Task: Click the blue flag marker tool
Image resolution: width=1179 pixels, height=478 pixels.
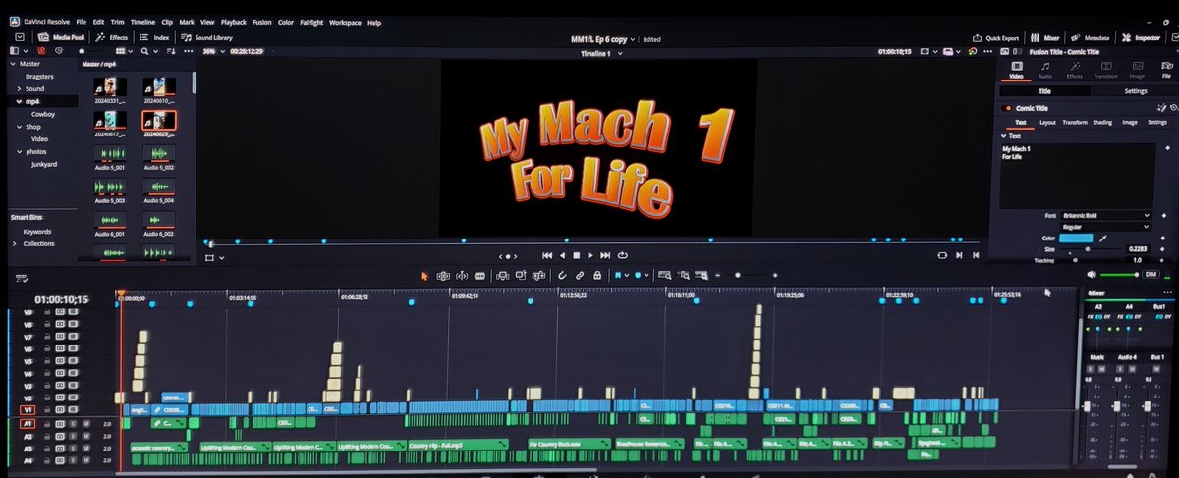Action: tap(619, 276)
